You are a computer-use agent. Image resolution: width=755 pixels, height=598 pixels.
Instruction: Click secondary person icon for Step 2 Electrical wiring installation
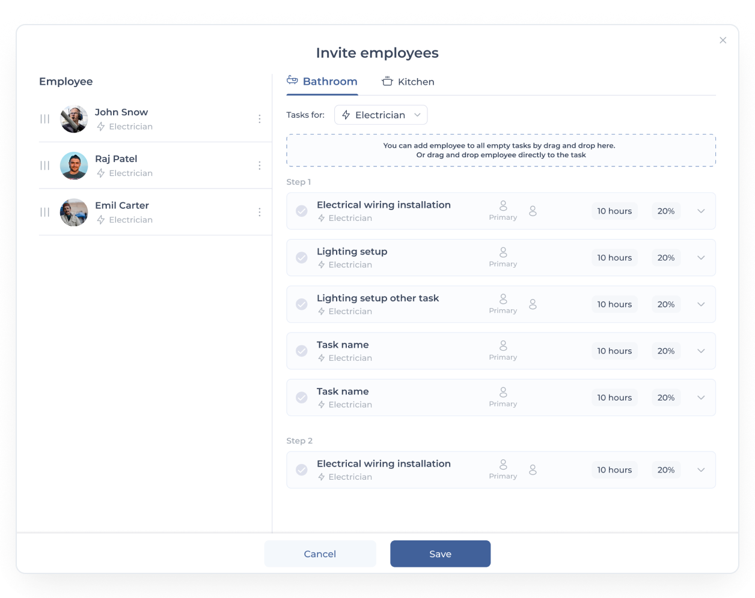533,470
